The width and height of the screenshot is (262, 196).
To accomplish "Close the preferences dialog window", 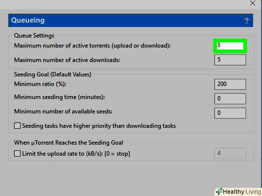I will coord(253,3).
